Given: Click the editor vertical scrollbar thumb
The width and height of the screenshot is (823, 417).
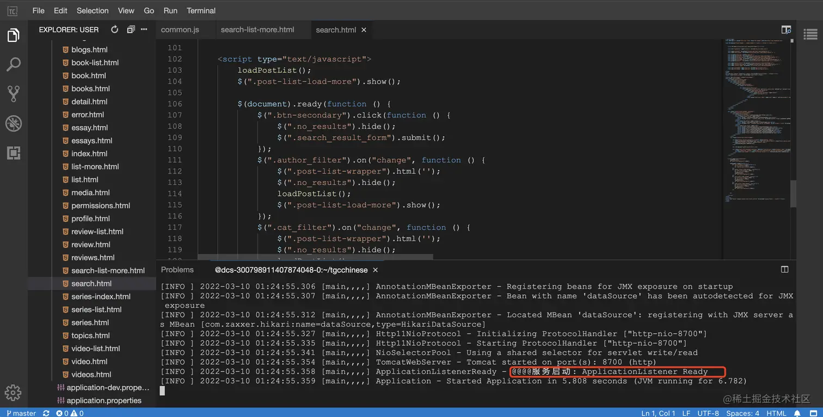Looking at the screenshot, I should click(x=793, y=194).
